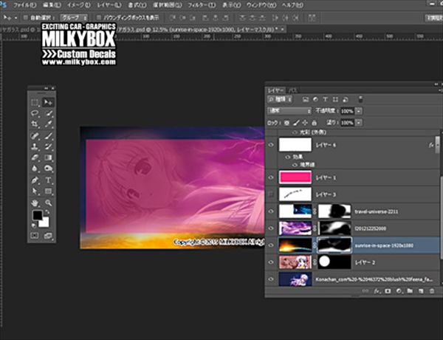
Task: Select the History Brush tool
Action: (x=48, y=146)
